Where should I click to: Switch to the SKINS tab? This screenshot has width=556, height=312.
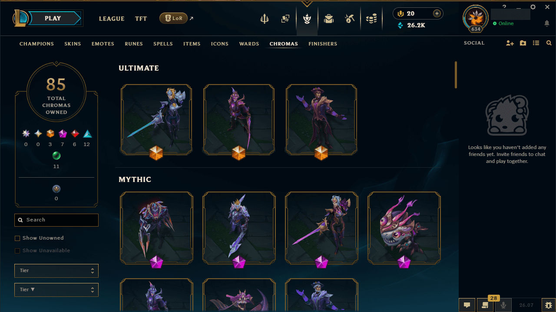click(73, 44)
